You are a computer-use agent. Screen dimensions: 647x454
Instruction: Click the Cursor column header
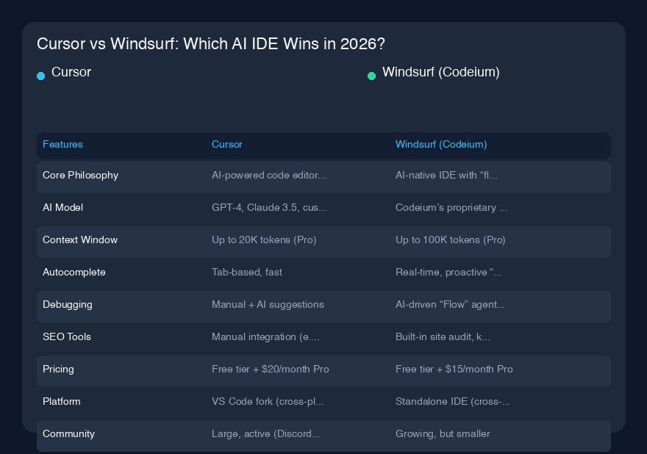pos(227,144)
